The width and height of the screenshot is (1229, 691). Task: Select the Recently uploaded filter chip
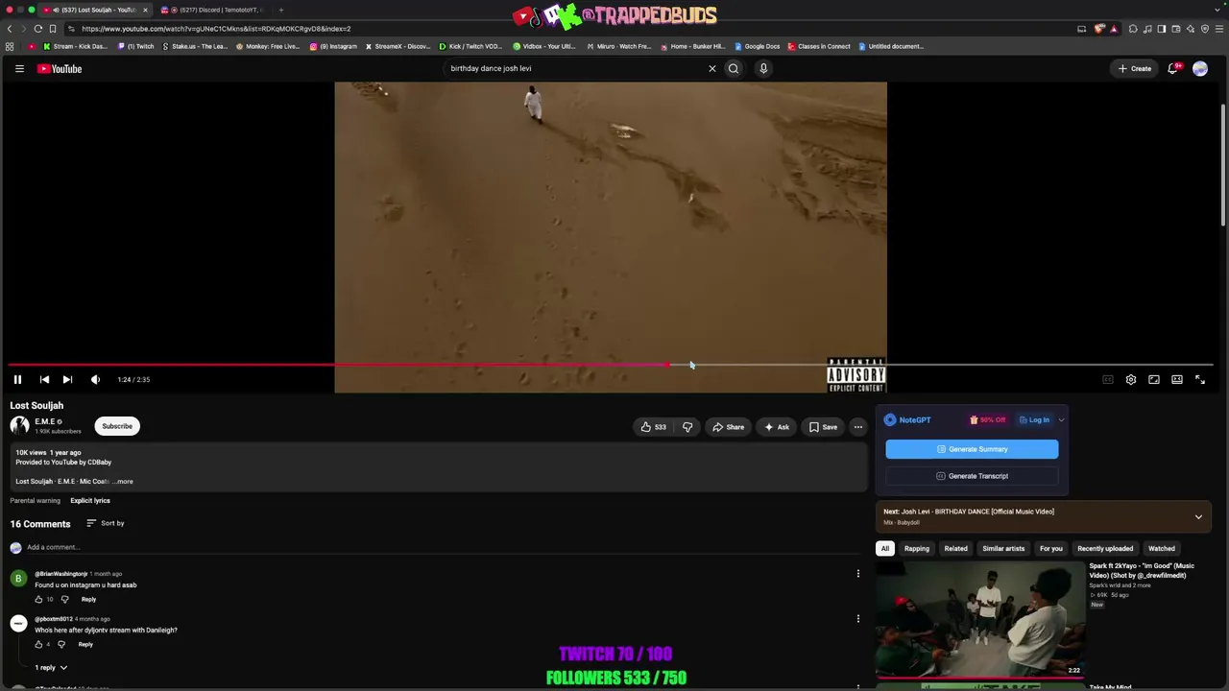click(1105, 549)
